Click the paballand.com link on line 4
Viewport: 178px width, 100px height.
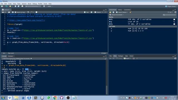click(x=27, y=20)
